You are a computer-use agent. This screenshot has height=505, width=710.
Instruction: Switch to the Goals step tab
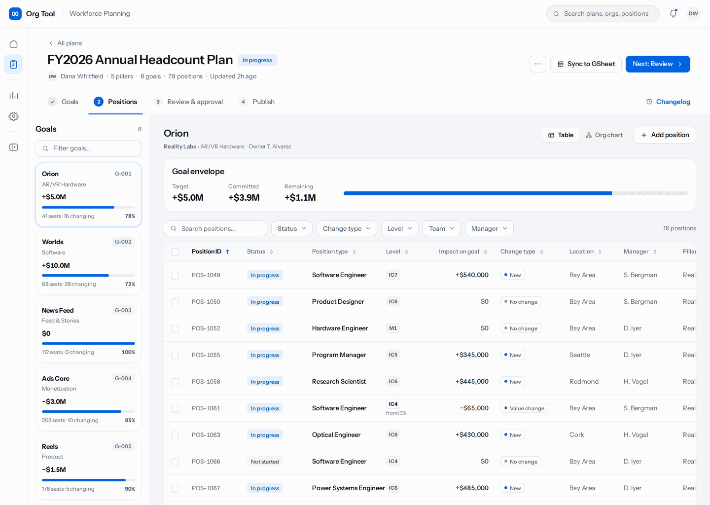[63, 102]
